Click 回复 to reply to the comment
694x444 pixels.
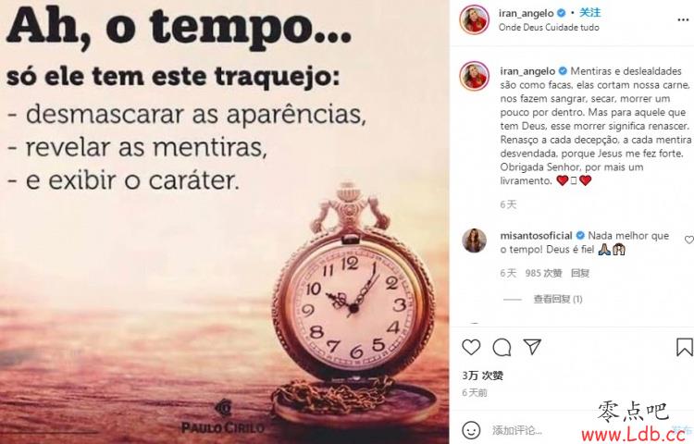(580, 273)
